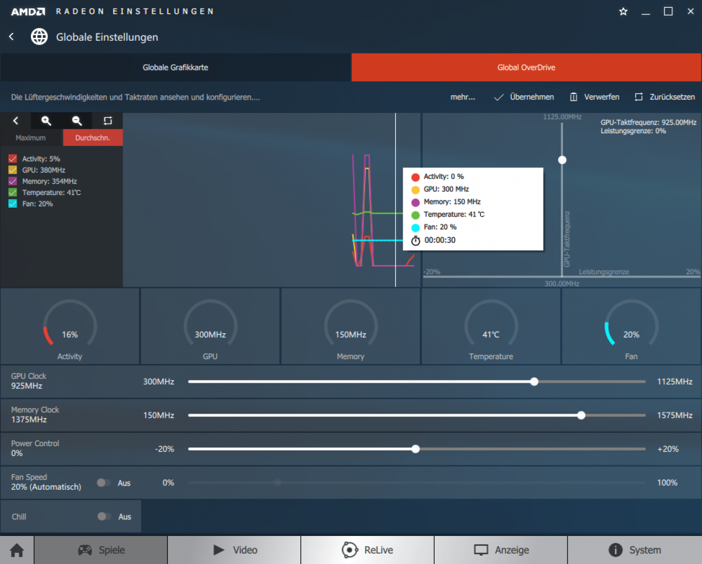Click the GPU Clock slider handle

pos(534,382)
